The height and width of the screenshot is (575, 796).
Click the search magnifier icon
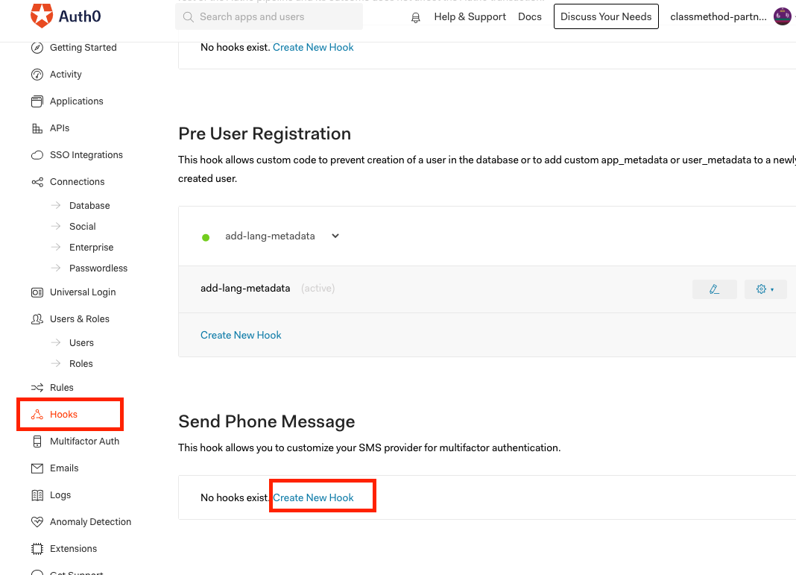pyautogui.click(x=189, y=16)
